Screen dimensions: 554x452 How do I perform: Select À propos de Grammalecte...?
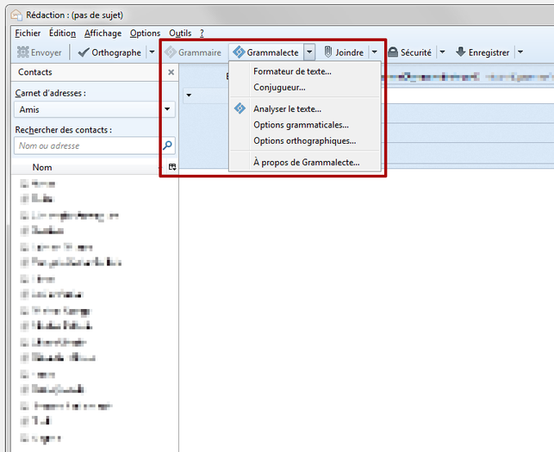(305, 162)
